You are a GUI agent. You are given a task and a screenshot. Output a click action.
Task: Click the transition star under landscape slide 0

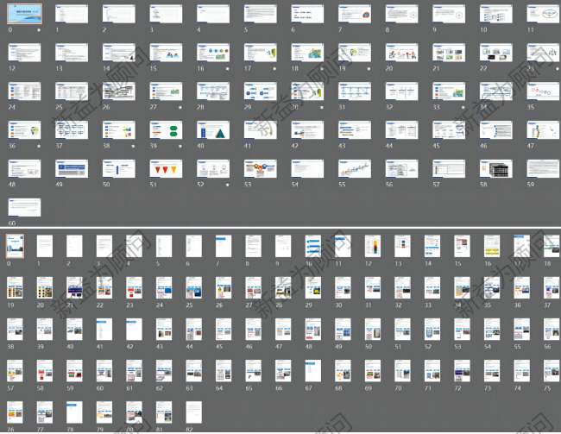pyautogui.click(x=39, y=29)
